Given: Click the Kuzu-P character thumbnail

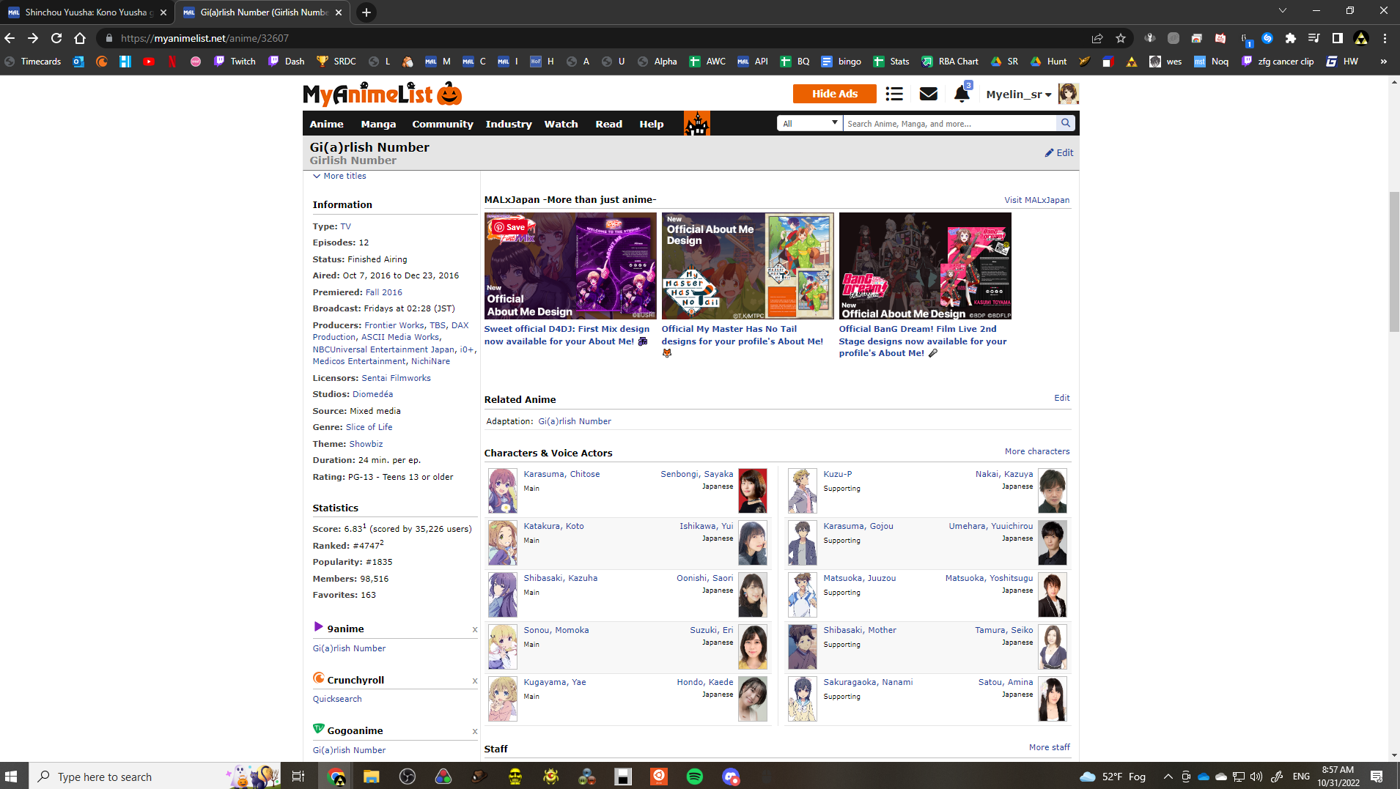Looking at the screenshot, I should tap(802, 491).
